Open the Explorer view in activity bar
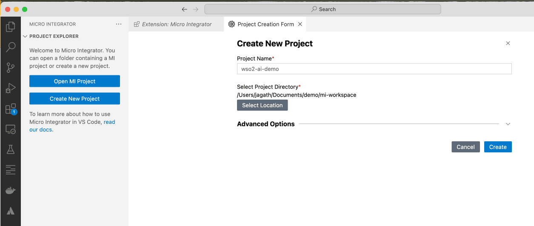 pos(10,27)
